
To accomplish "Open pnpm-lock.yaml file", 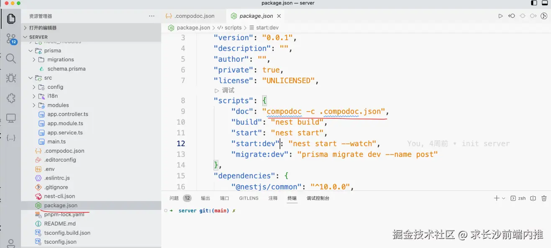I will tap(64, 215).
